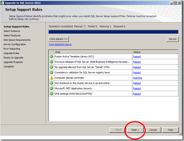Click the green check icon for Not clustered rule
This screenshot has width=184, height=141.
pyautogui.click(x=51, y=83)
